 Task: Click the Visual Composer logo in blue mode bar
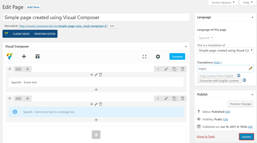tap(7, 34)
